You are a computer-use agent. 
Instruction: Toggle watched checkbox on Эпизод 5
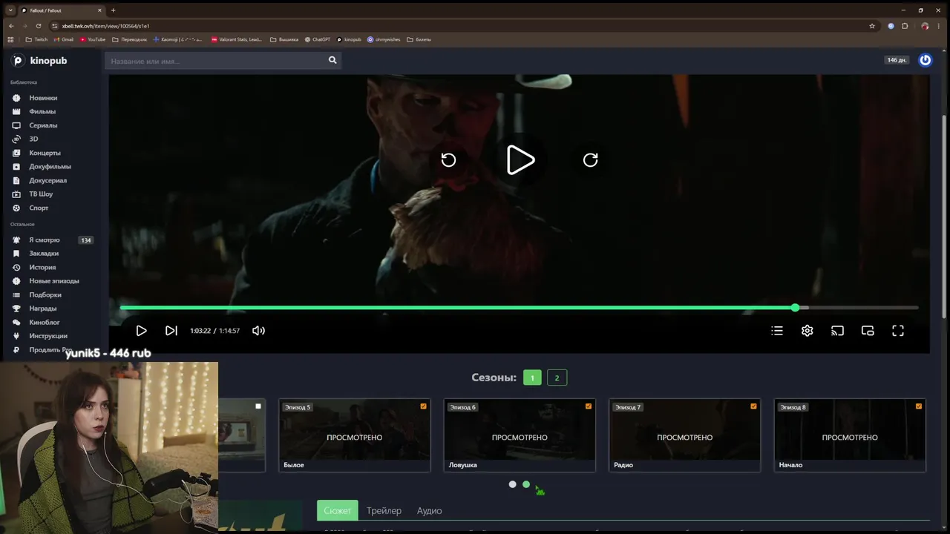click(x=423, y=406)
